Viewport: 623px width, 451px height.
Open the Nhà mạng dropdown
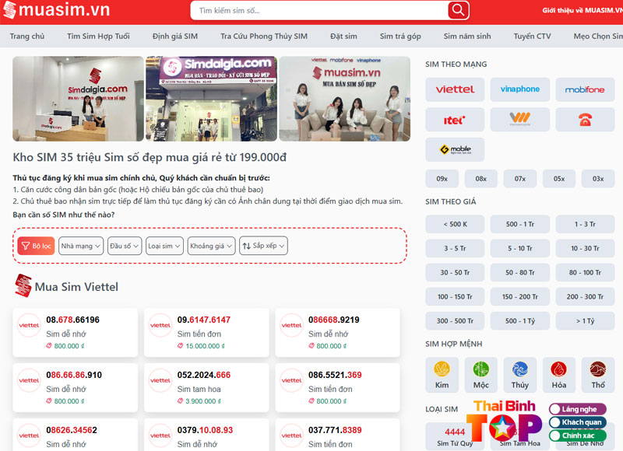(x=79, y=245)
